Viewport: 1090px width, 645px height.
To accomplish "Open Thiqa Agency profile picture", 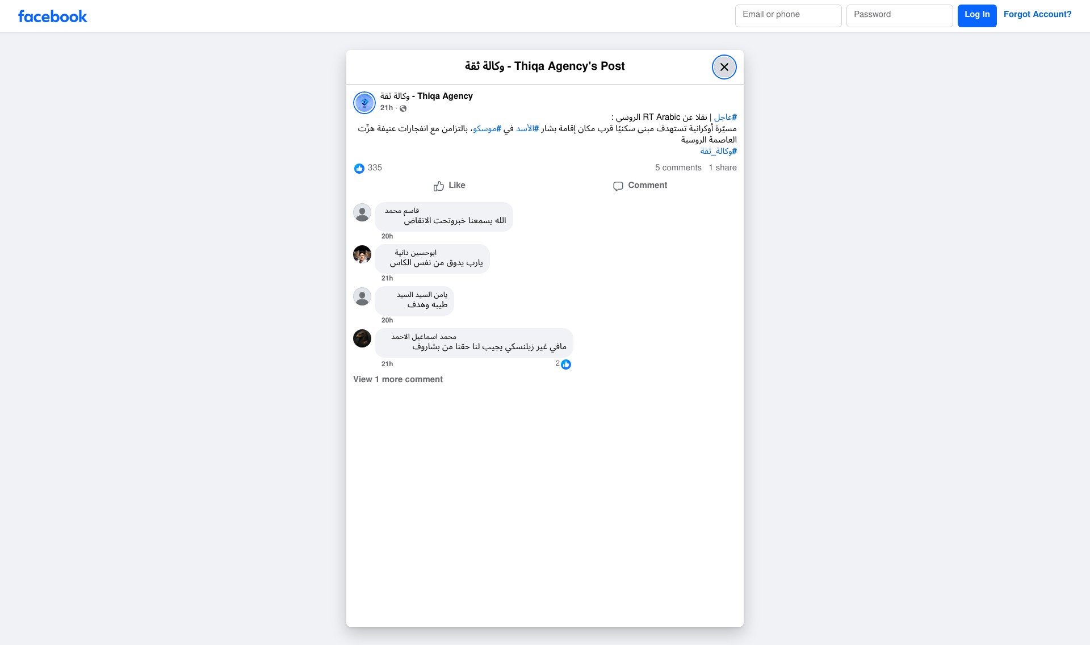I will 364,103.
